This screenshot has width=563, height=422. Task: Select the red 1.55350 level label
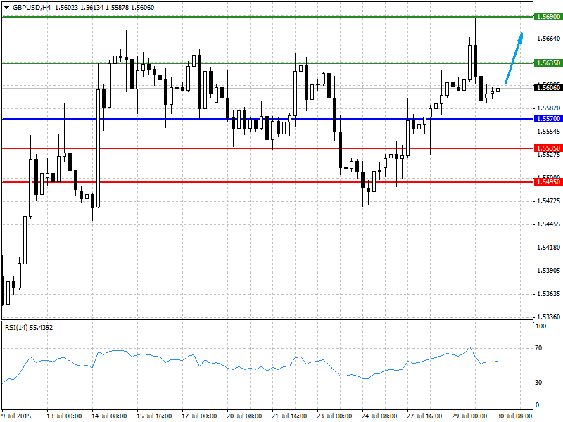pyautogui.click(x=548, y=148)
